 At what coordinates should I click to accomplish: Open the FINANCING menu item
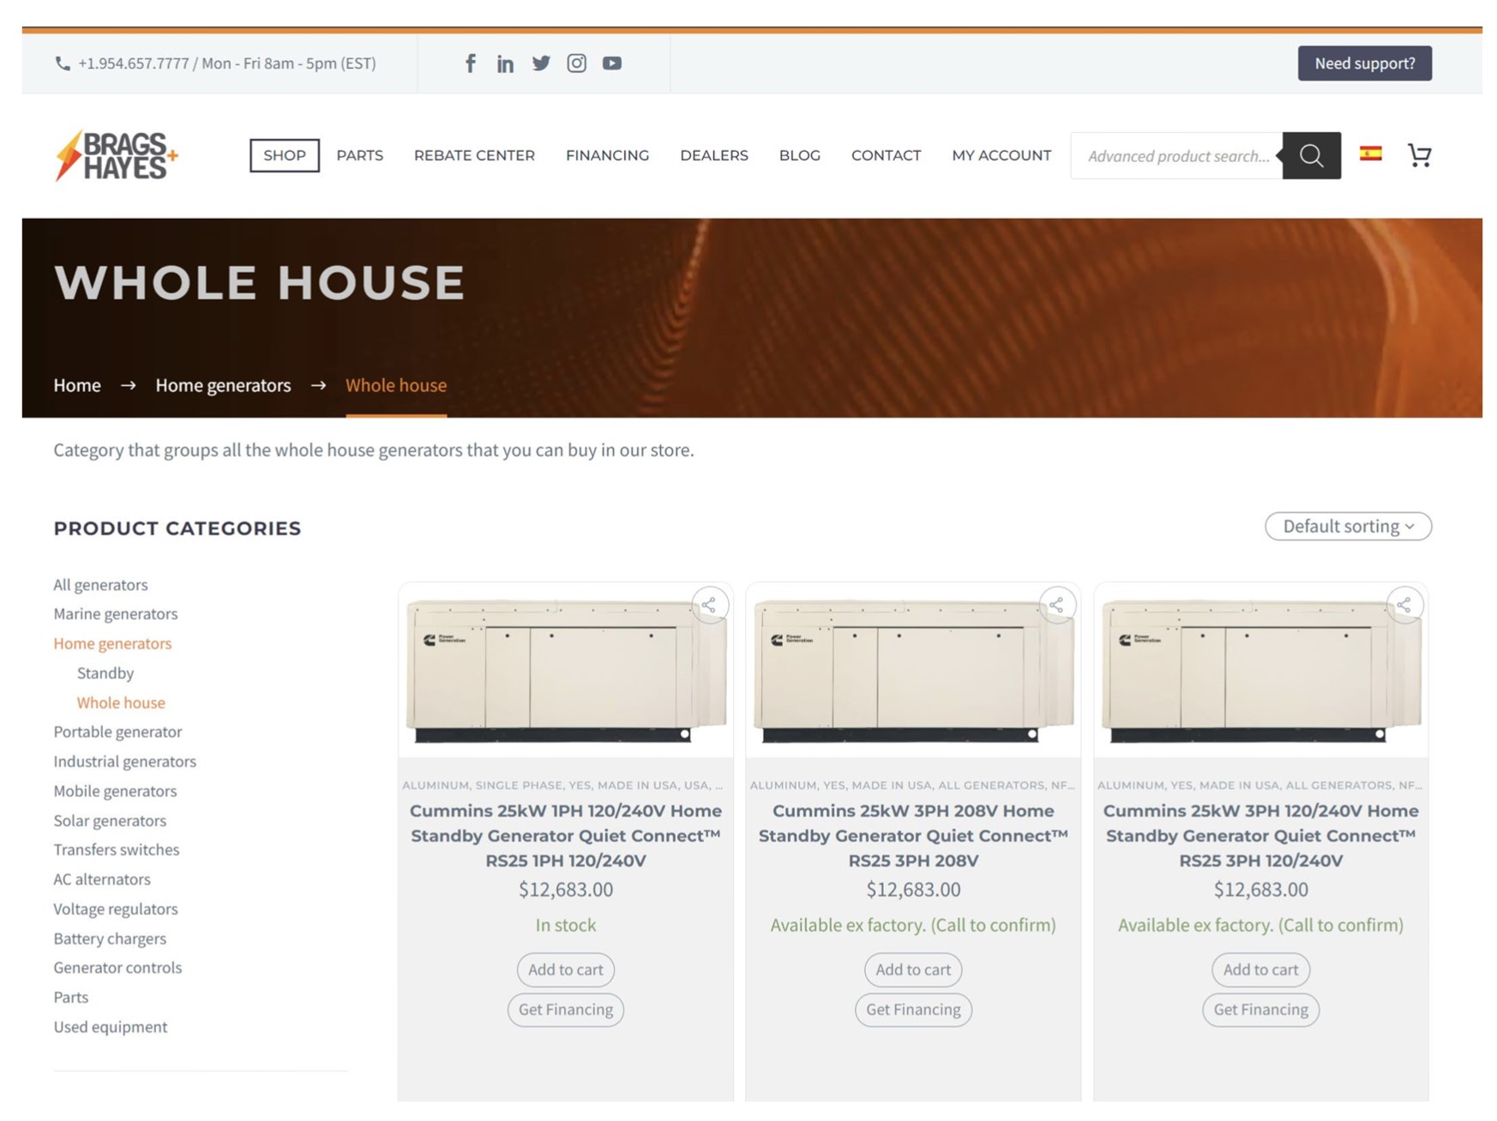pos(607,155)
